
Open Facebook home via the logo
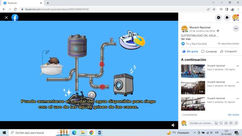(x=15, y=18)
